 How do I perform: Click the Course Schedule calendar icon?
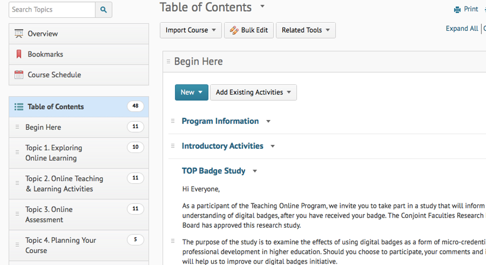click(19, 75)
